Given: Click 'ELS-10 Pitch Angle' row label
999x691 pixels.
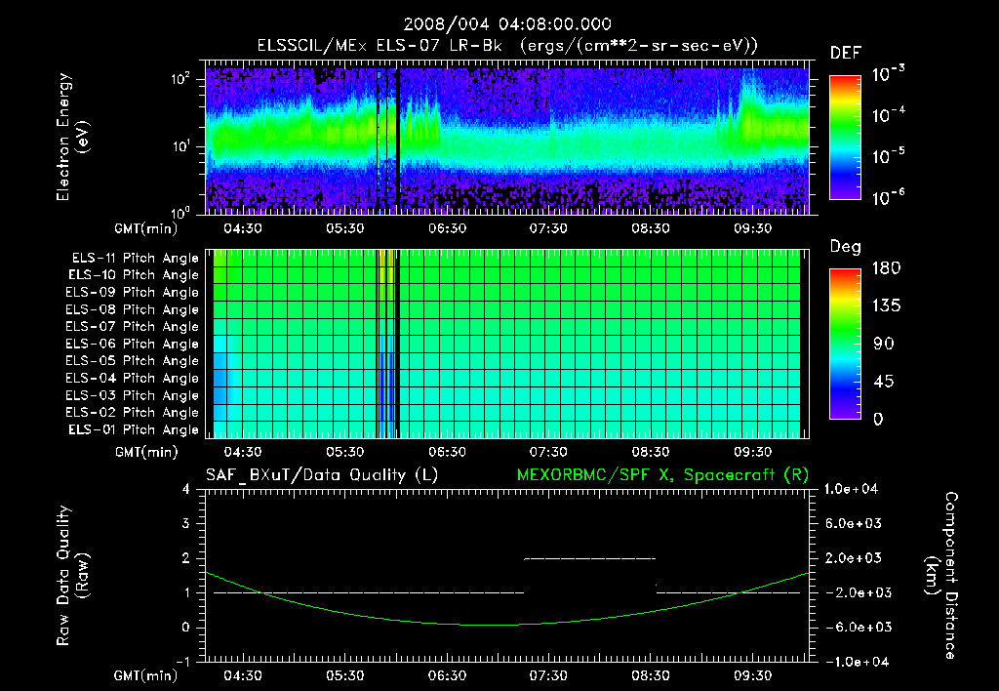Looking at the screenshot, I should click(134, 275).
